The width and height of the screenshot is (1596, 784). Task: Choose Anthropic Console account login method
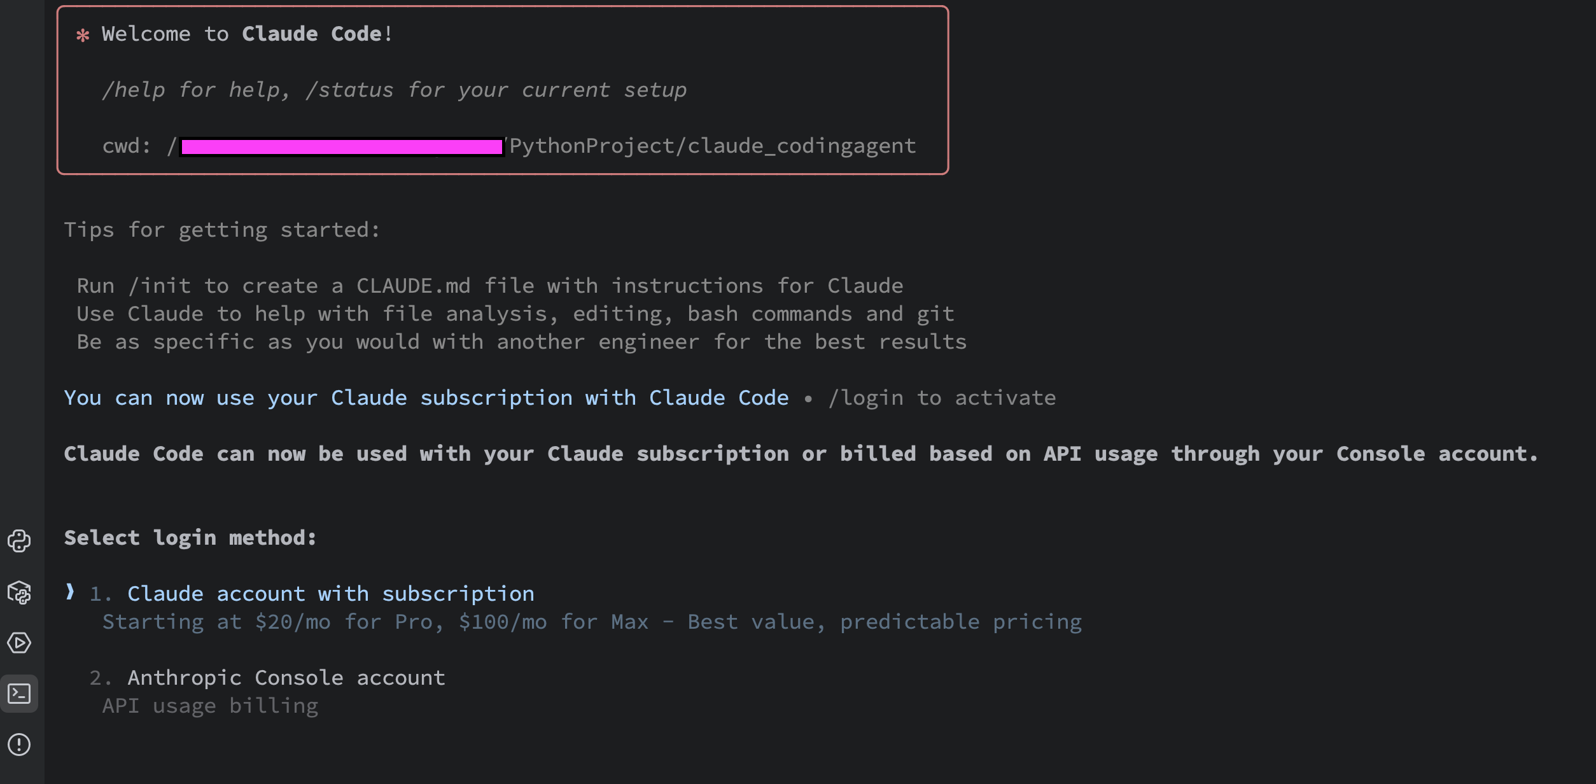[286, 678]
